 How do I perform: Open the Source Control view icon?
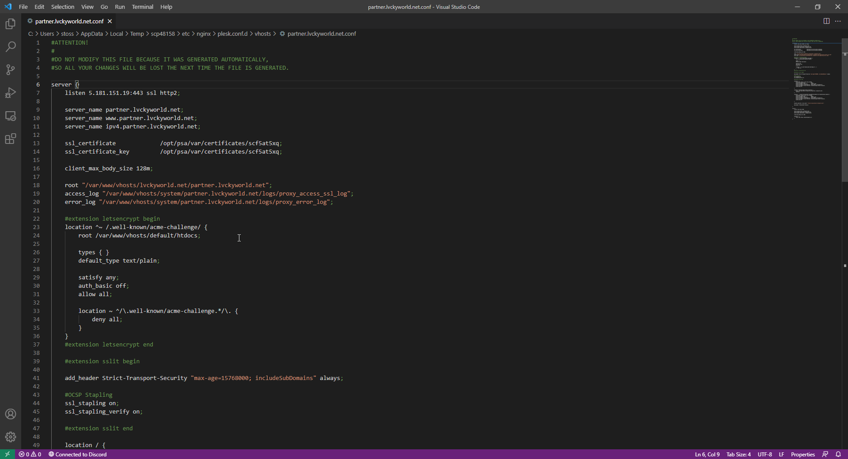pyautogui.click(x=11, y=70)
